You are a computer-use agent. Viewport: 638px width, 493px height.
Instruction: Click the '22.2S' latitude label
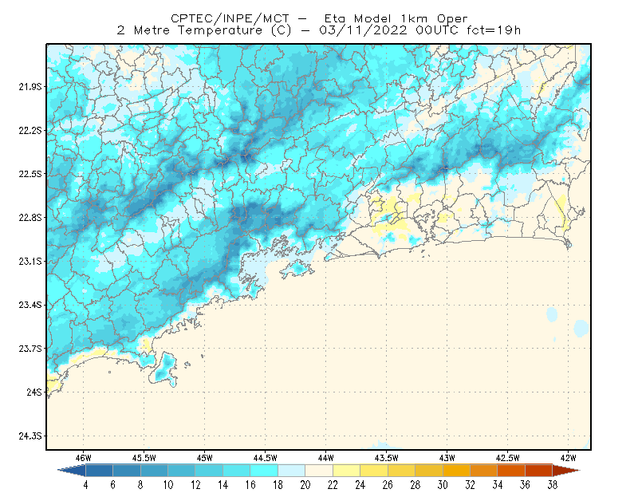pyautogui.click(x=30, y=130)
